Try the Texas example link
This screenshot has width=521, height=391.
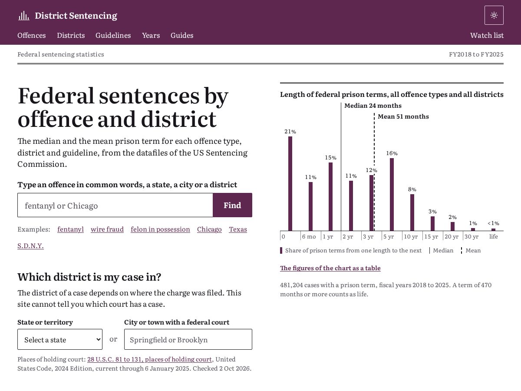coord(238,229)
